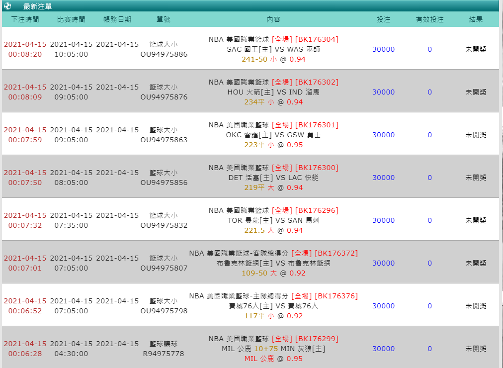The width and height of the screenshot is (503, 368).
Task: Click the 投注 column header
Action: (384, 19)
